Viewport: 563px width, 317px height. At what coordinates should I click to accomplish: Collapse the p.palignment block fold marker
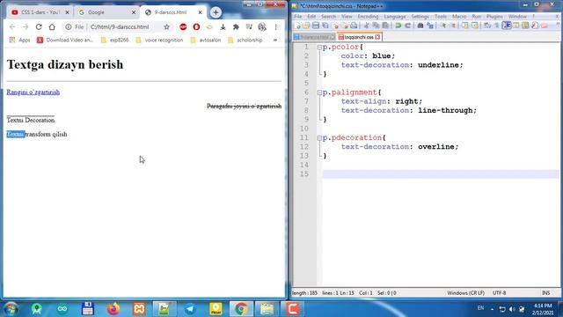pyautogui.click(x=319, y=92)
